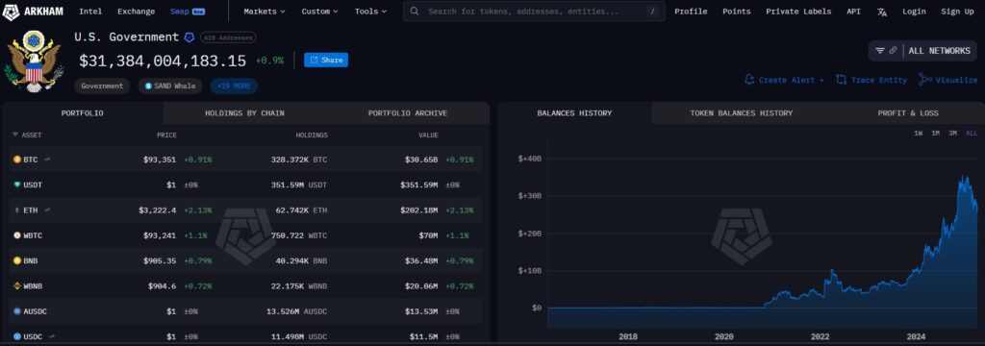The height and width of the screenshot is (346, 985).
Task: Open the Profile link
Action: [x=691, y=12]
